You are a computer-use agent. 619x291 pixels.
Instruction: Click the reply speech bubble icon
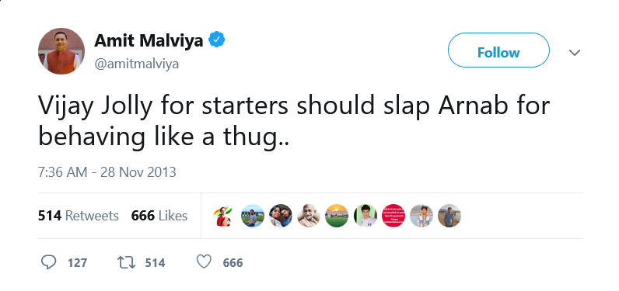(48, 262)
